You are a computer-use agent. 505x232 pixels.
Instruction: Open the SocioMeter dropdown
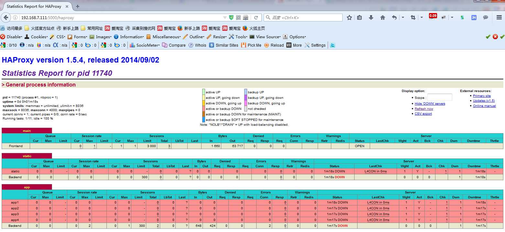(x=145, y=45)
